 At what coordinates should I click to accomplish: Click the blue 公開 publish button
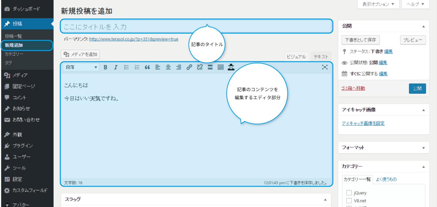coord(417,89)
